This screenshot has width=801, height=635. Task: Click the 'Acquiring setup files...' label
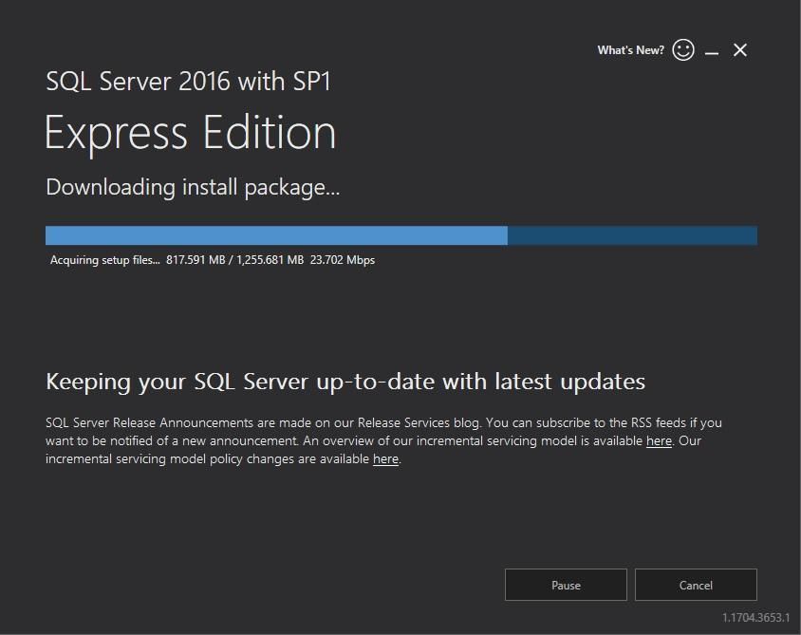(104, 260)
